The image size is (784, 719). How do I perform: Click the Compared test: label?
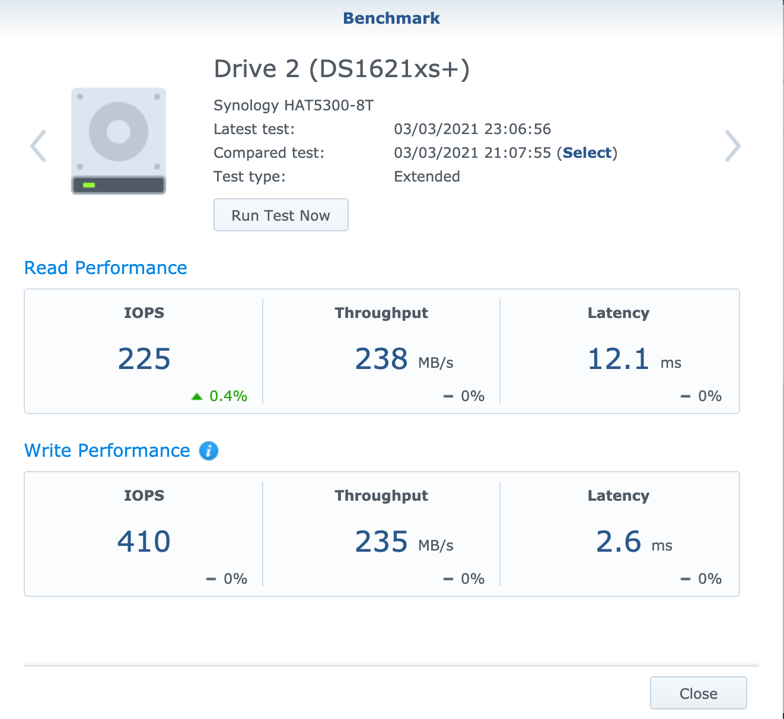(x=269, y=153)
